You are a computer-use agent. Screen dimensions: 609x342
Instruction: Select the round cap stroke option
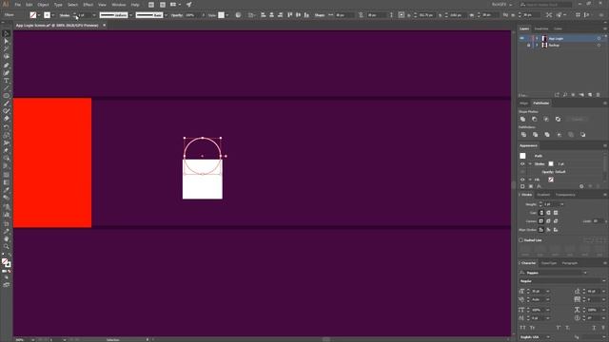(548, 213)
